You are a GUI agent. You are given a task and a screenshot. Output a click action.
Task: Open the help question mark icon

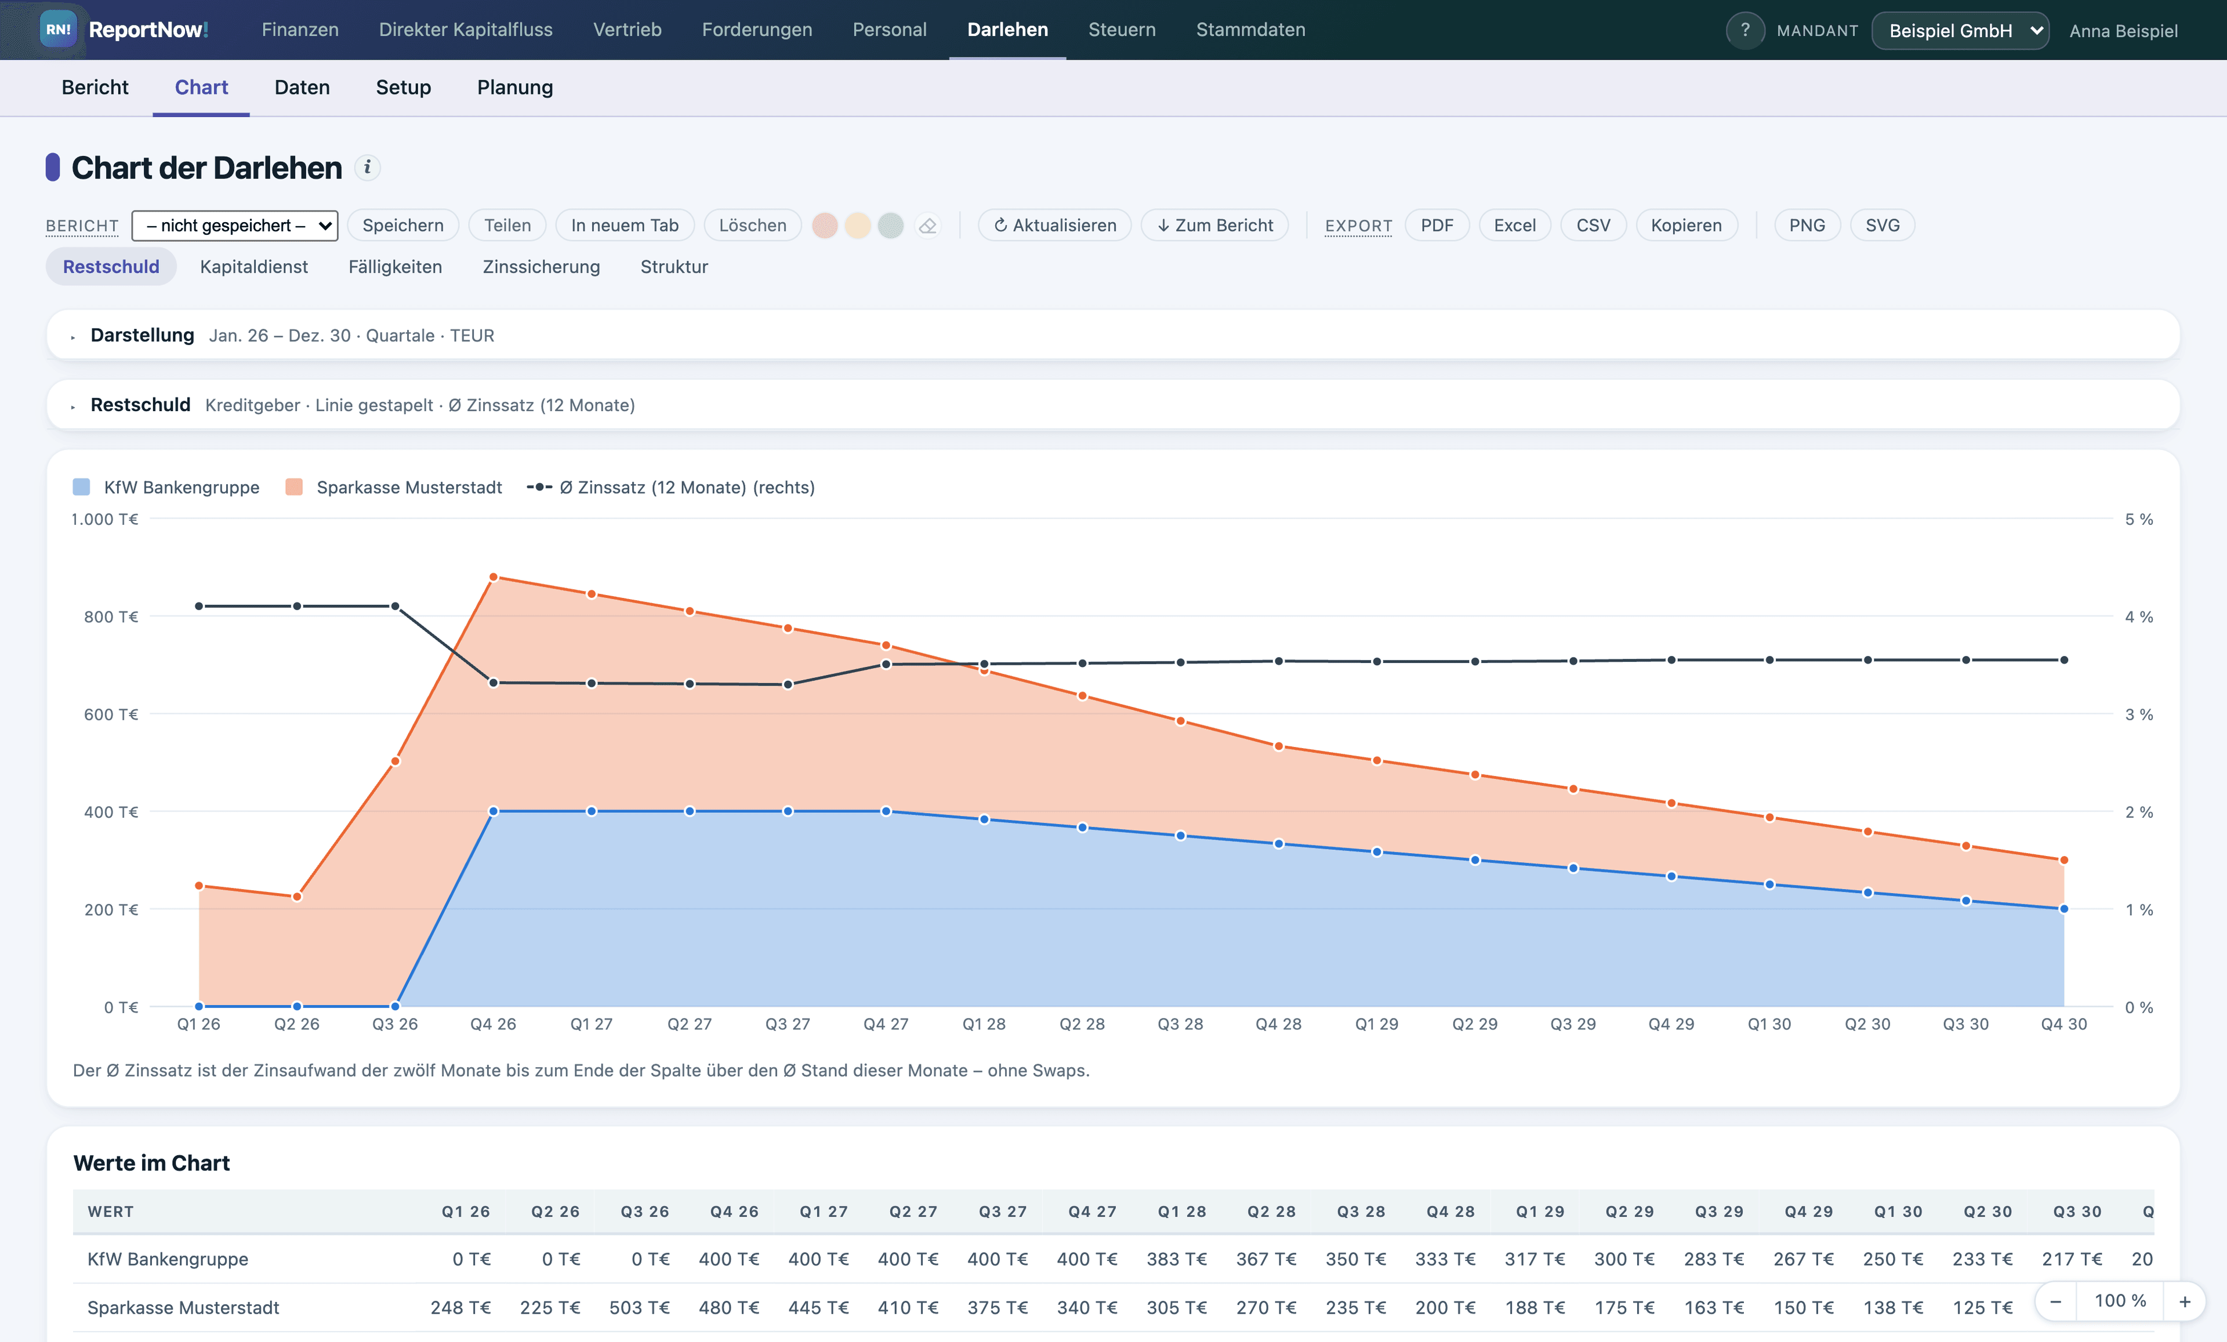[1745, 30]
